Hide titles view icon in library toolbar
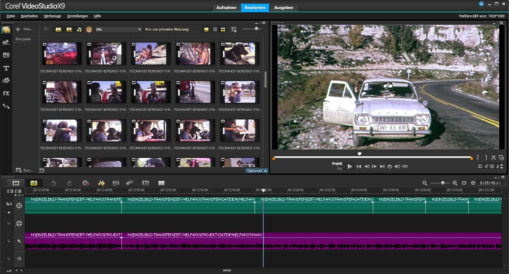 click(x=206, y=29)
